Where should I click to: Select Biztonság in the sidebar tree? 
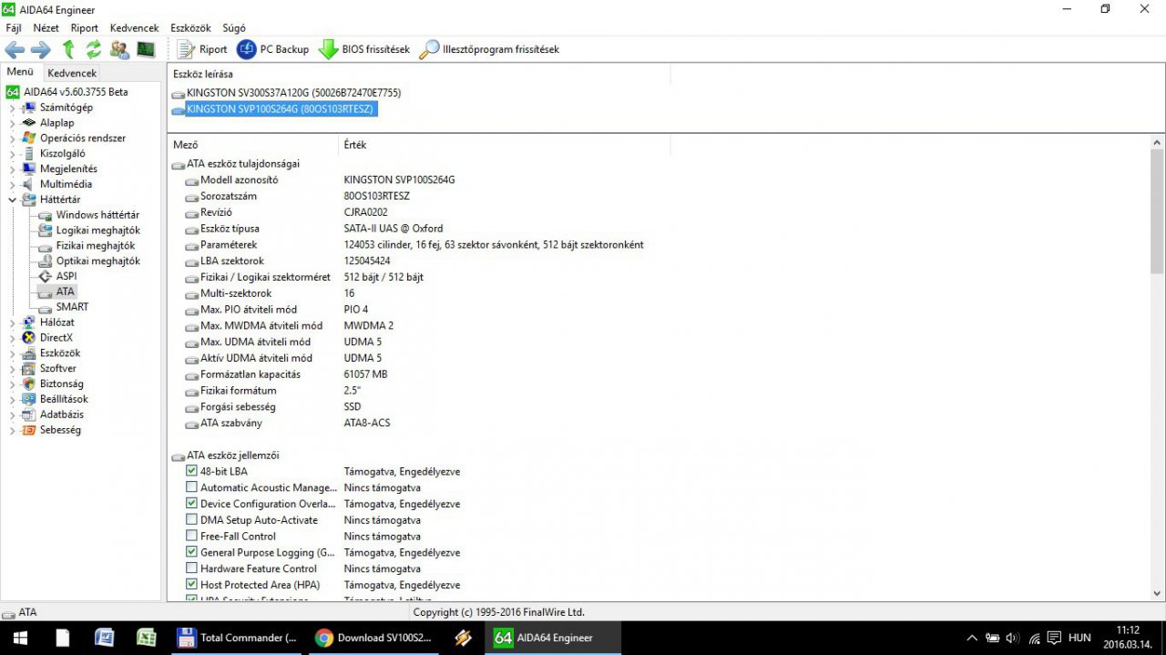[x=61, y=384]
